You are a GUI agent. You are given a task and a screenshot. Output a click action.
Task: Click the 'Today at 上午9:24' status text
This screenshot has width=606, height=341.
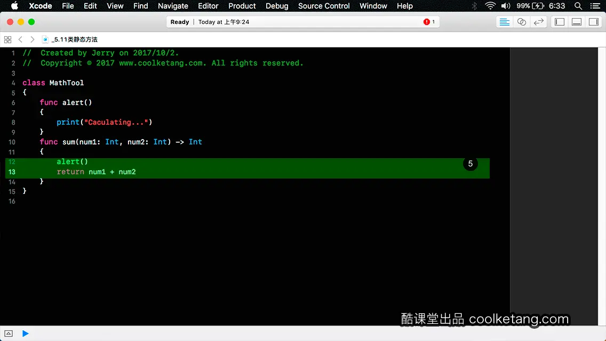(224, 22)
